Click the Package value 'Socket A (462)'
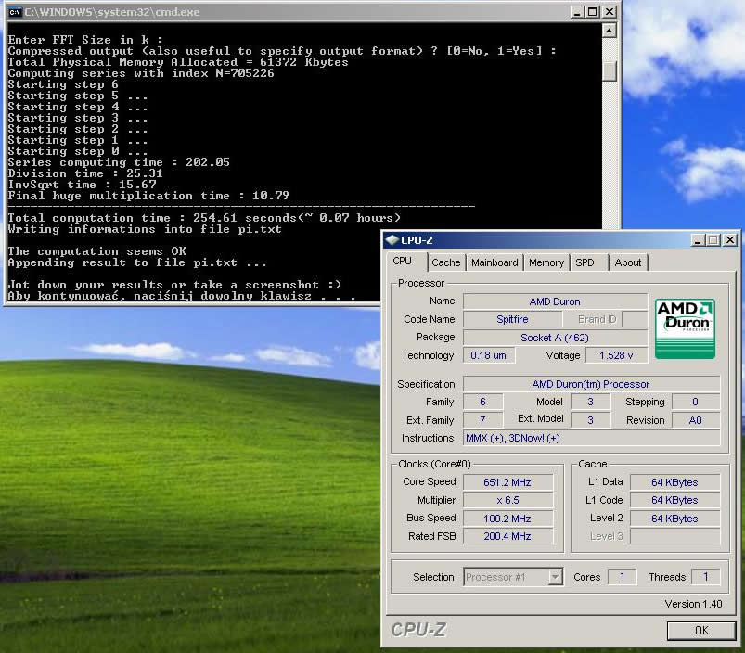Screen dimensions: 745x653 [555, 338]
